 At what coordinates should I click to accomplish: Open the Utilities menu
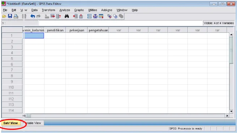(93, 10)
